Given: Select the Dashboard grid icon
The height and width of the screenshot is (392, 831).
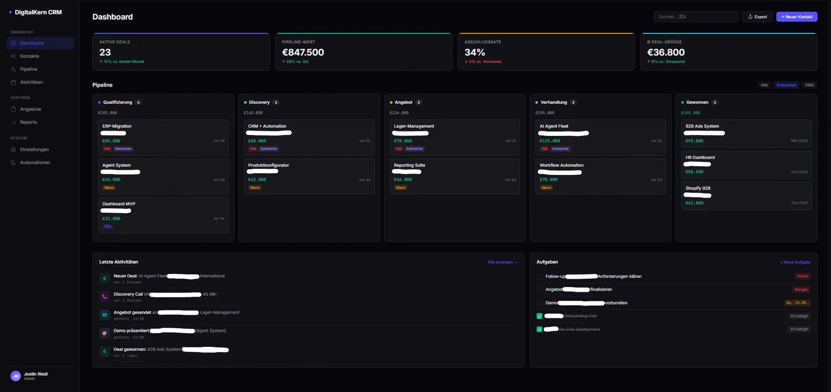Looking at the screenshot, I should pos(13,43).
